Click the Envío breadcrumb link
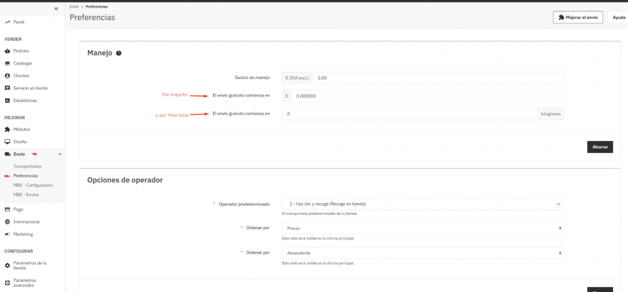The width and height of the screenshot is (628, 292). click(x=73, y=7)
